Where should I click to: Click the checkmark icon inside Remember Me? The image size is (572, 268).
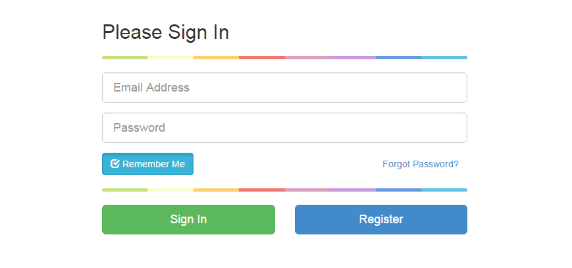tap(115, 163)
